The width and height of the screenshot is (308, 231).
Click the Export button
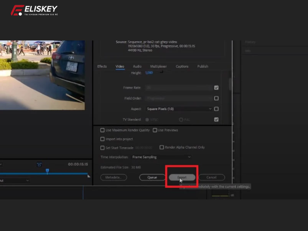click(181, 177)
